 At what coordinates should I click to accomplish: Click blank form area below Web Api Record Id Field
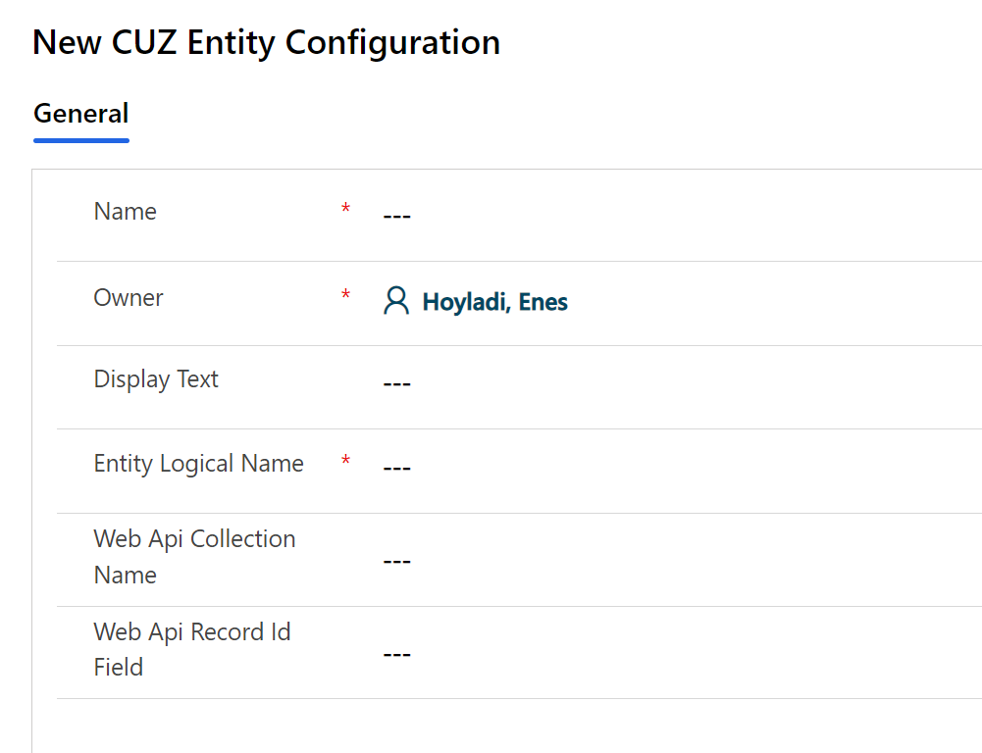491,726
